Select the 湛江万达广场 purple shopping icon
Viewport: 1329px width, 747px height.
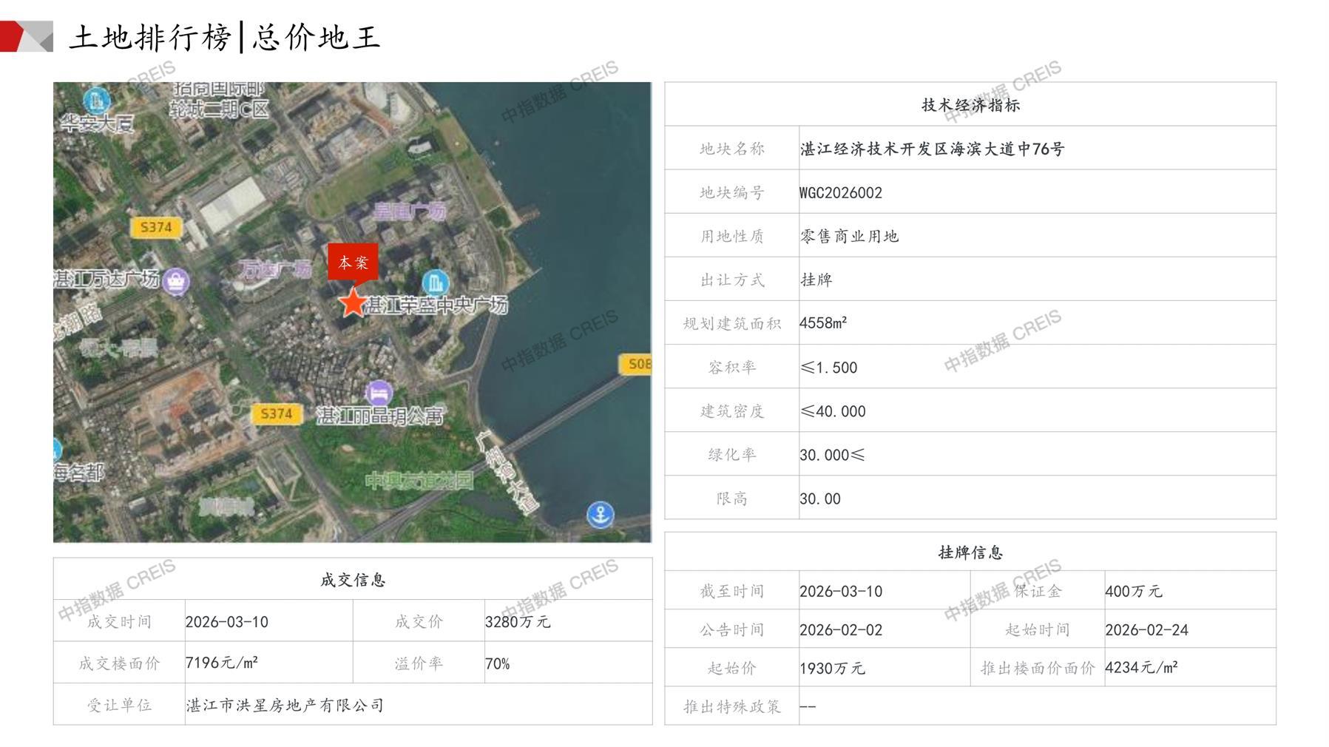click(x=176, y=281)
